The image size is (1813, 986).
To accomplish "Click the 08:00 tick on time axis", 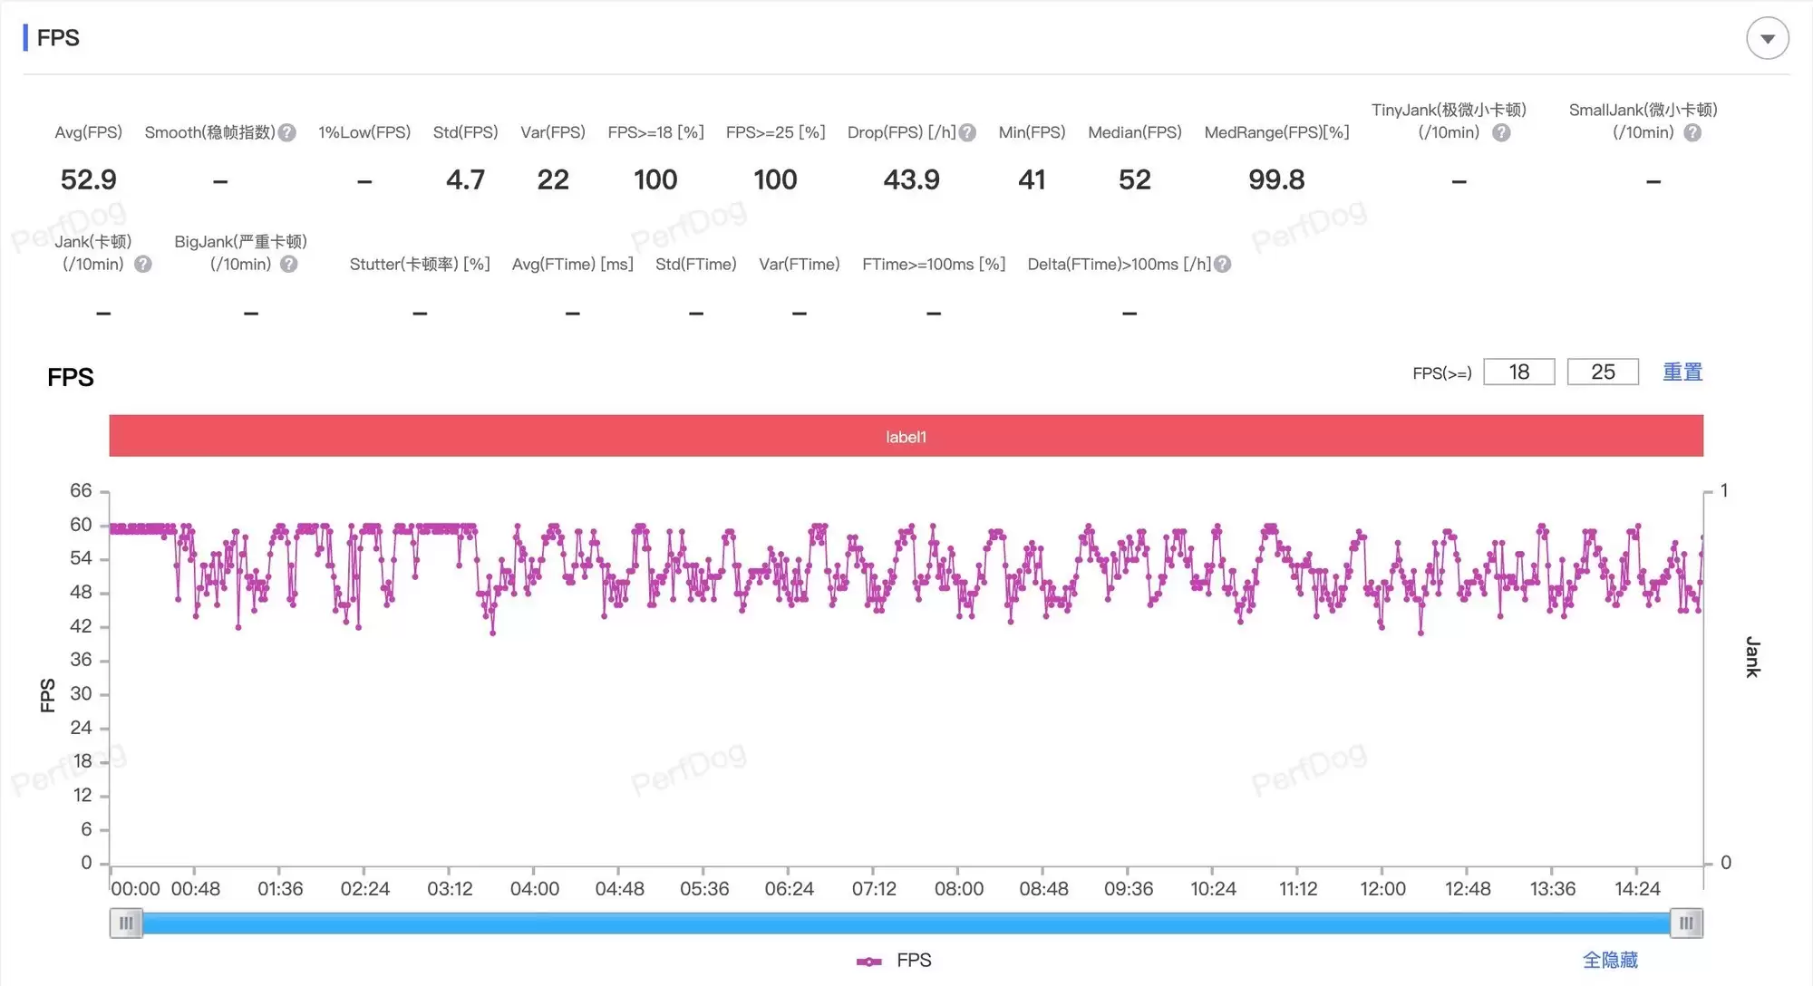I will click(958, 888).
